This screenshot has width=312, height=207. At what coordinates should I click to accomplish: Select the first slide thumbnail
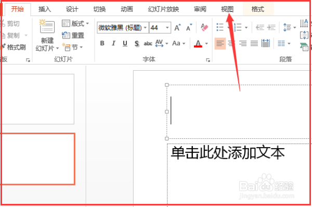37,99
